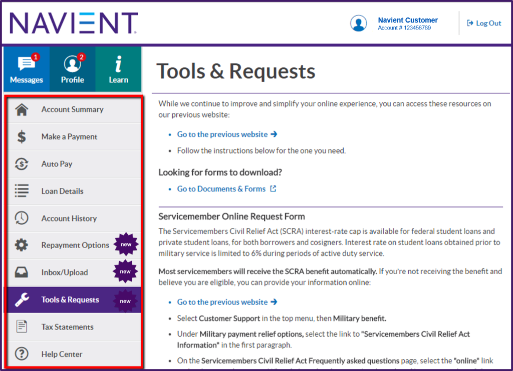513x371 pixels.
Task: Open Loan Details menu entry
Action: (x=74, y=191)
